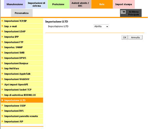Open Impostazioni AppleTalk settings
Image resolution: width=148 pixels, height=129 pixels.
point(22,74)
